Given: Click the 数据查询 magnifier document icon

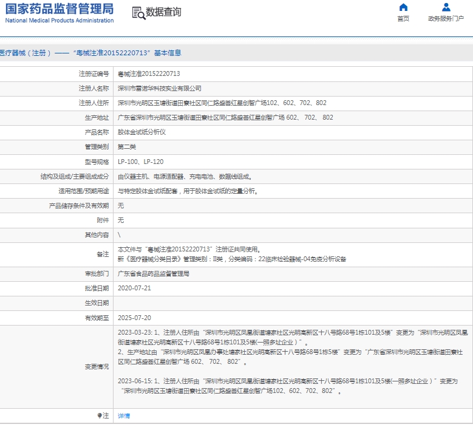Looking at the screenshot, I should pyautogui.click(x=138, y=13).
